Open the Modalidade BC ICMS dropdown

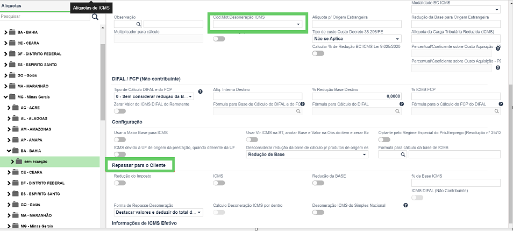point(456,10)
